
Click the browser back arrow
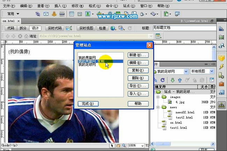point(8,36)
